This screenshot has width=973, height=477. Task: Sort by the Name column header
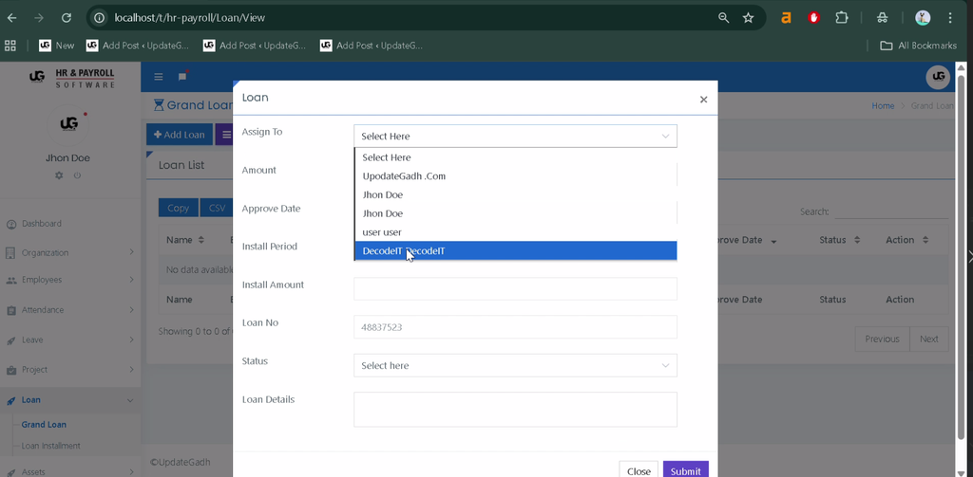[185, 240]
